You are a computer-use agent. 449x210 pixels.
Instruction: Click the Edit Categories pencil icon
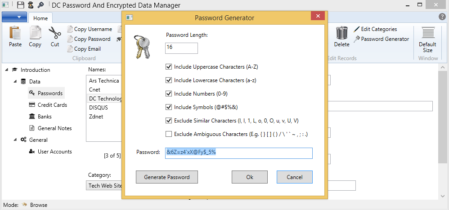pos(357,29)
